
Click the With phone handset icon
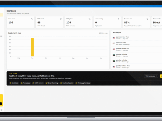90,19
